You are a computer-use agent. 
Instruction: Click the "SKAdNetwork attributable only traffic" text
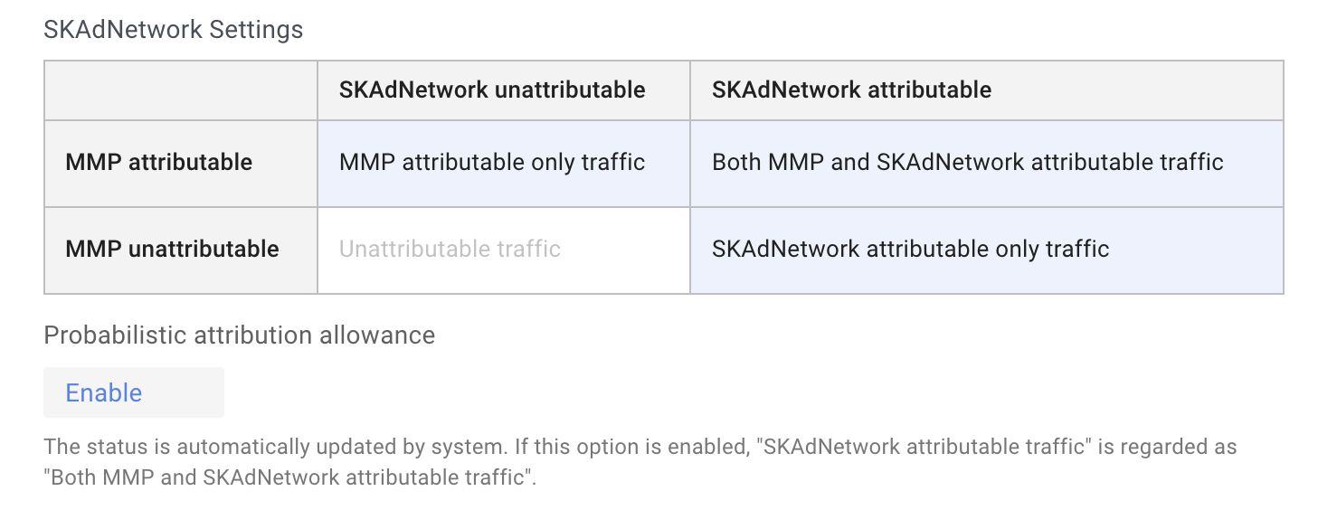(911, 250)
